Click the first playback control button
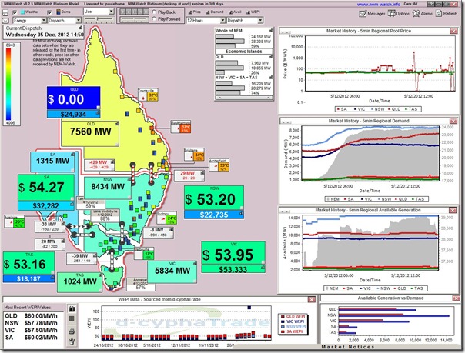This screenshot has height=353, width=465. click(122, 12)
